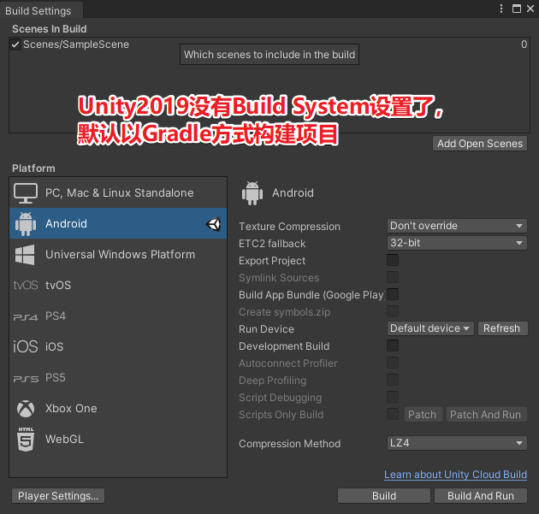This screenshot has width=539, height=514.
Task: Click the Export Project label
Action: coord(272,261)
